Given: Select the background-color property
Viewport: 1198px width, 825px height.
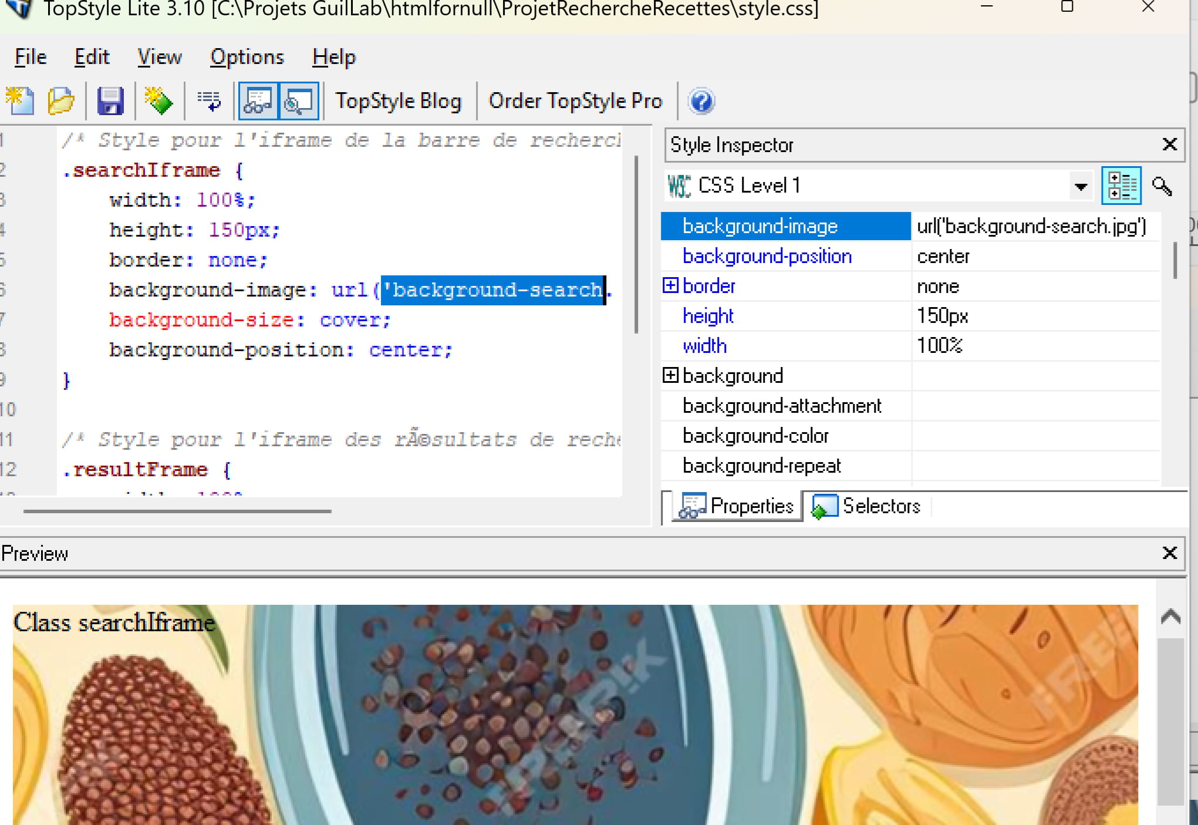Looking at the screenshot, I should pos(786,436).
